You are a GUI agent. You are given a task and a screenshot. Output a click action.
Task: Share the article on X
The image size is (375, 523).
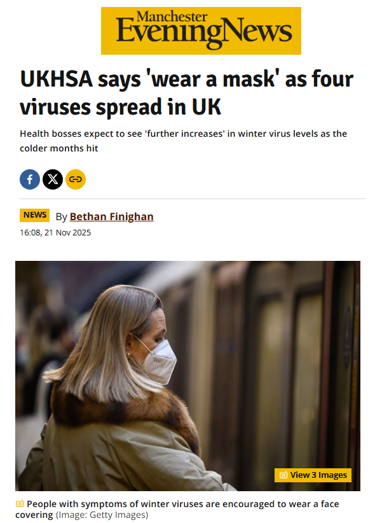[x=53, y=179]
